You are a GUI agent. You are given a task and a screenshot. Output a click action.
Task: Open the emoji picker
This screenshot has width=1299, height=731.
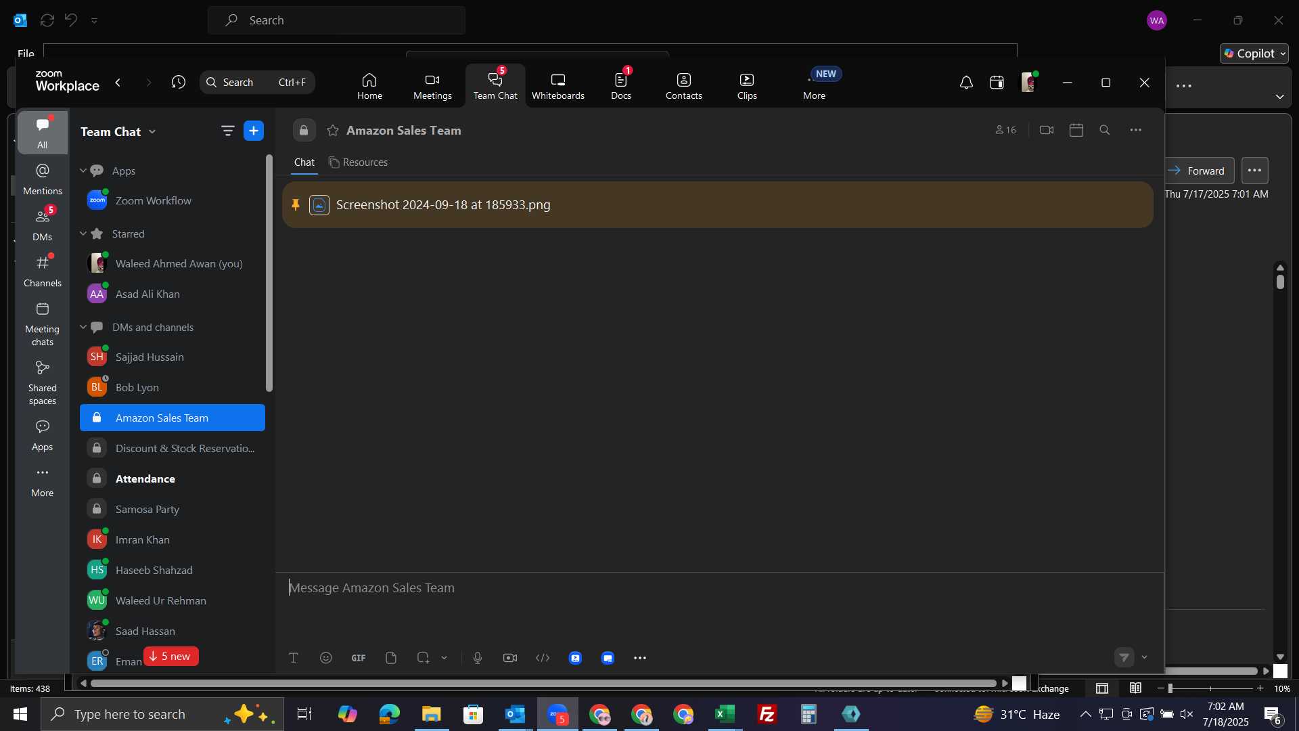click(x=326, y=658)
